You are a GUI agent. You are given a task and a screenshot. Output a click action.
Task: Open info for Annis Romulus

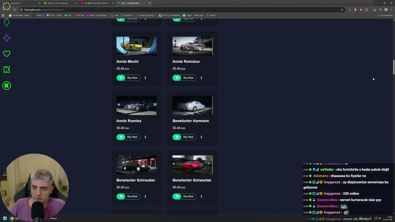pos(201,78)
